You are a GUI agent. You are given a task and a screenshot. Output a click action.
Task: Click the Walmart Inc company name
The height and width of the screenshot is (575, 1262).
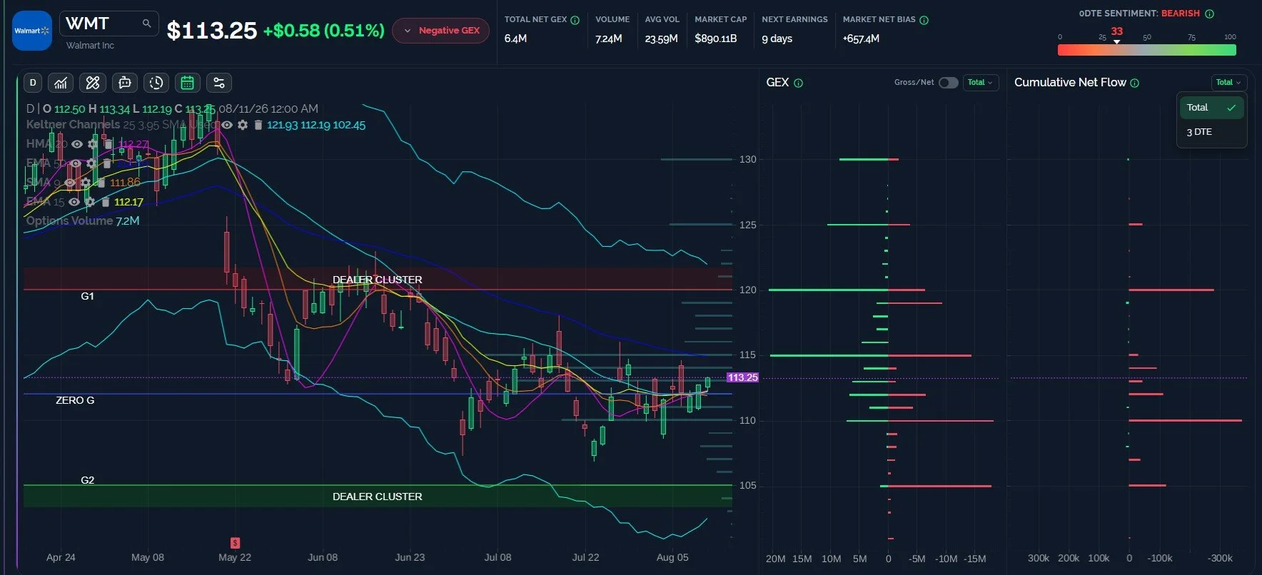tap(90, 46)
